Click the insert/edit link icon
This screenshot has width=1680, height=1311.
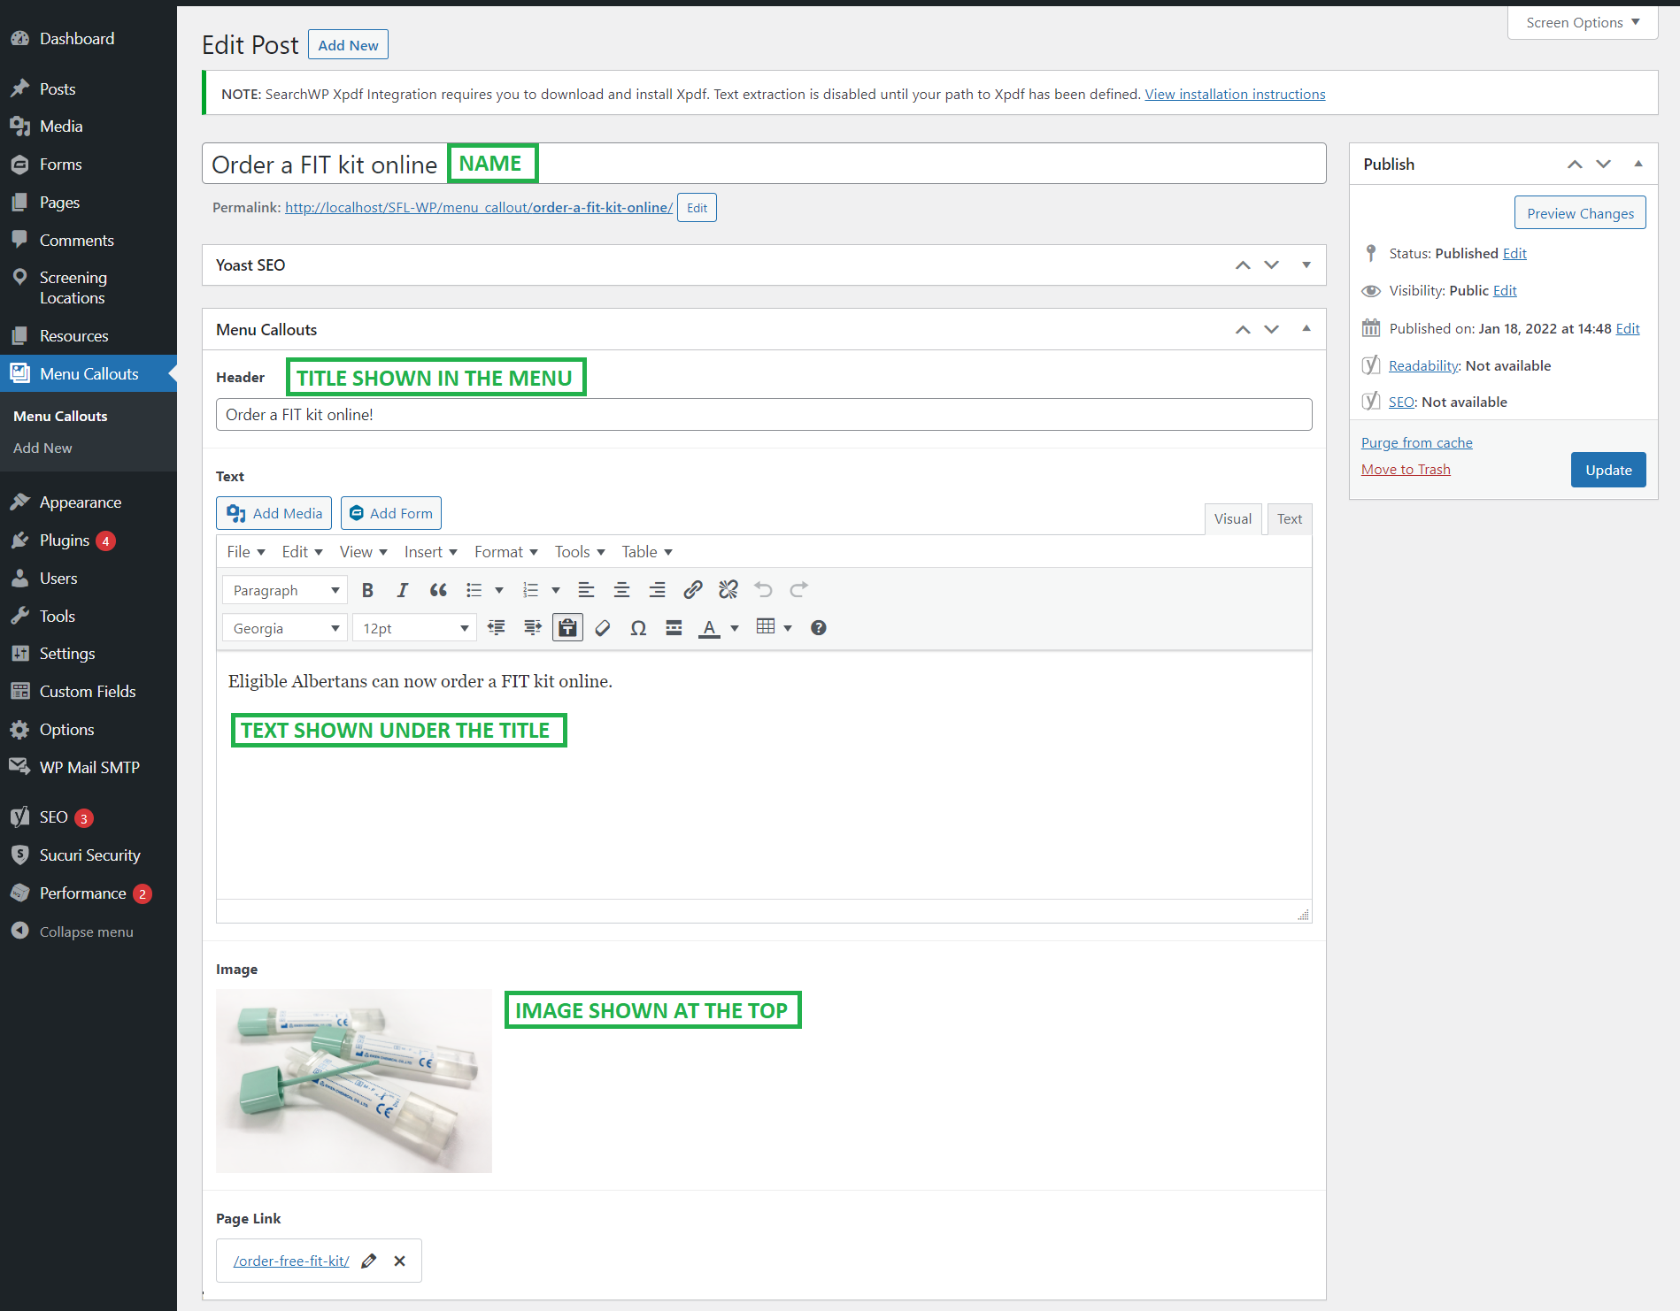(x=693, y=590)
